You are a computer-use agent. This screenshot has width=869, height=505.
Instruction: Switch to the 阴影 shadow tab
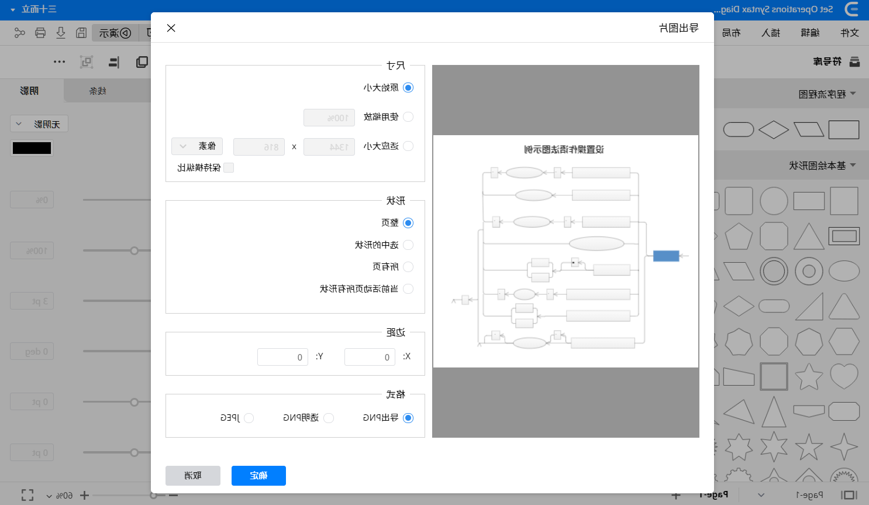click(29, 91)
